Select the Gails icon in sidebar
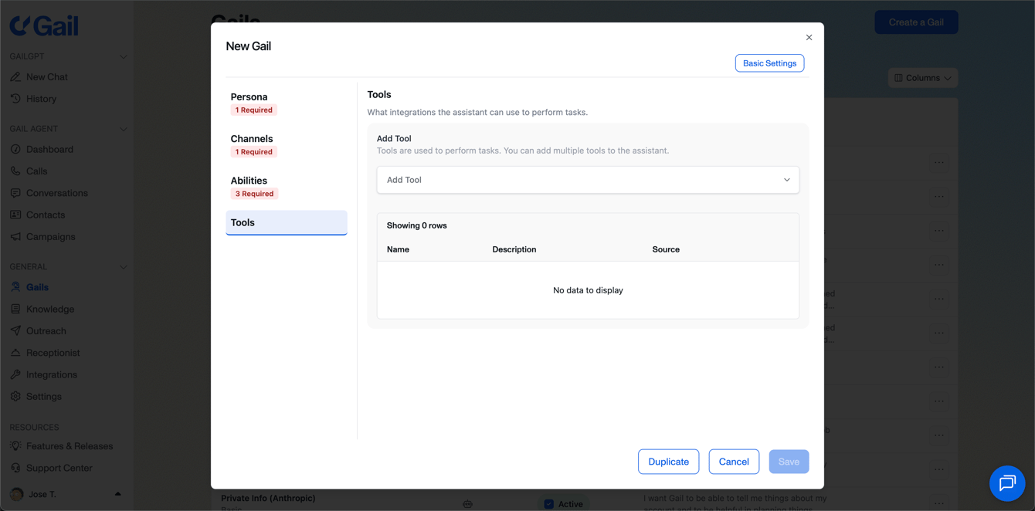Image resolution: width=1035 pixels, height=511 pixels. point(15,287)
